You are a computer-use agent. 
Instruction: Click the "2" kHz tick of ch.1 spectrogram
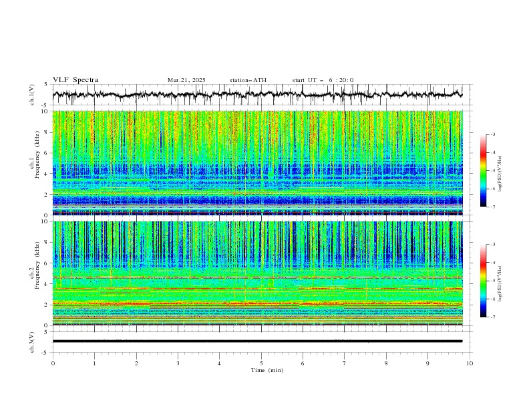pyautogui.click(x=47, y=195)
